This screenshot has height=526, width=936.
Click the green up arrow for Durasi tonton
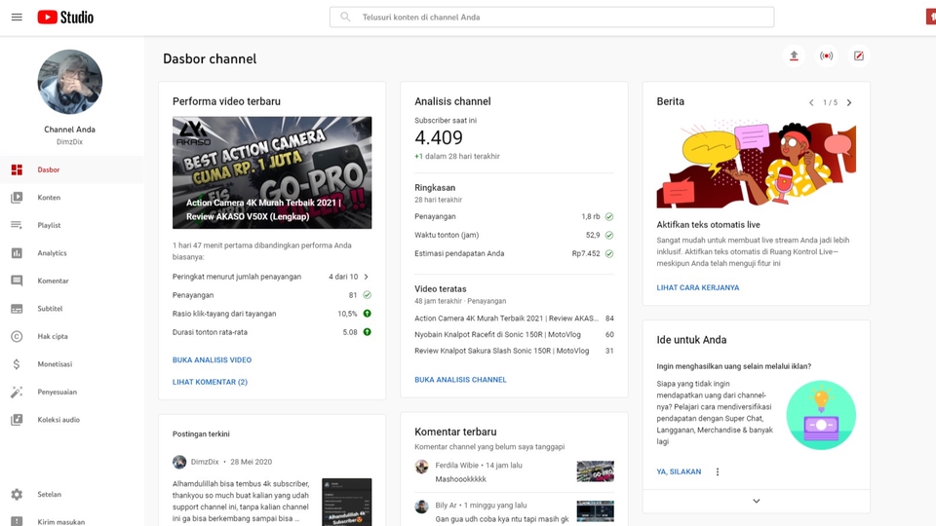coord(368,332)
